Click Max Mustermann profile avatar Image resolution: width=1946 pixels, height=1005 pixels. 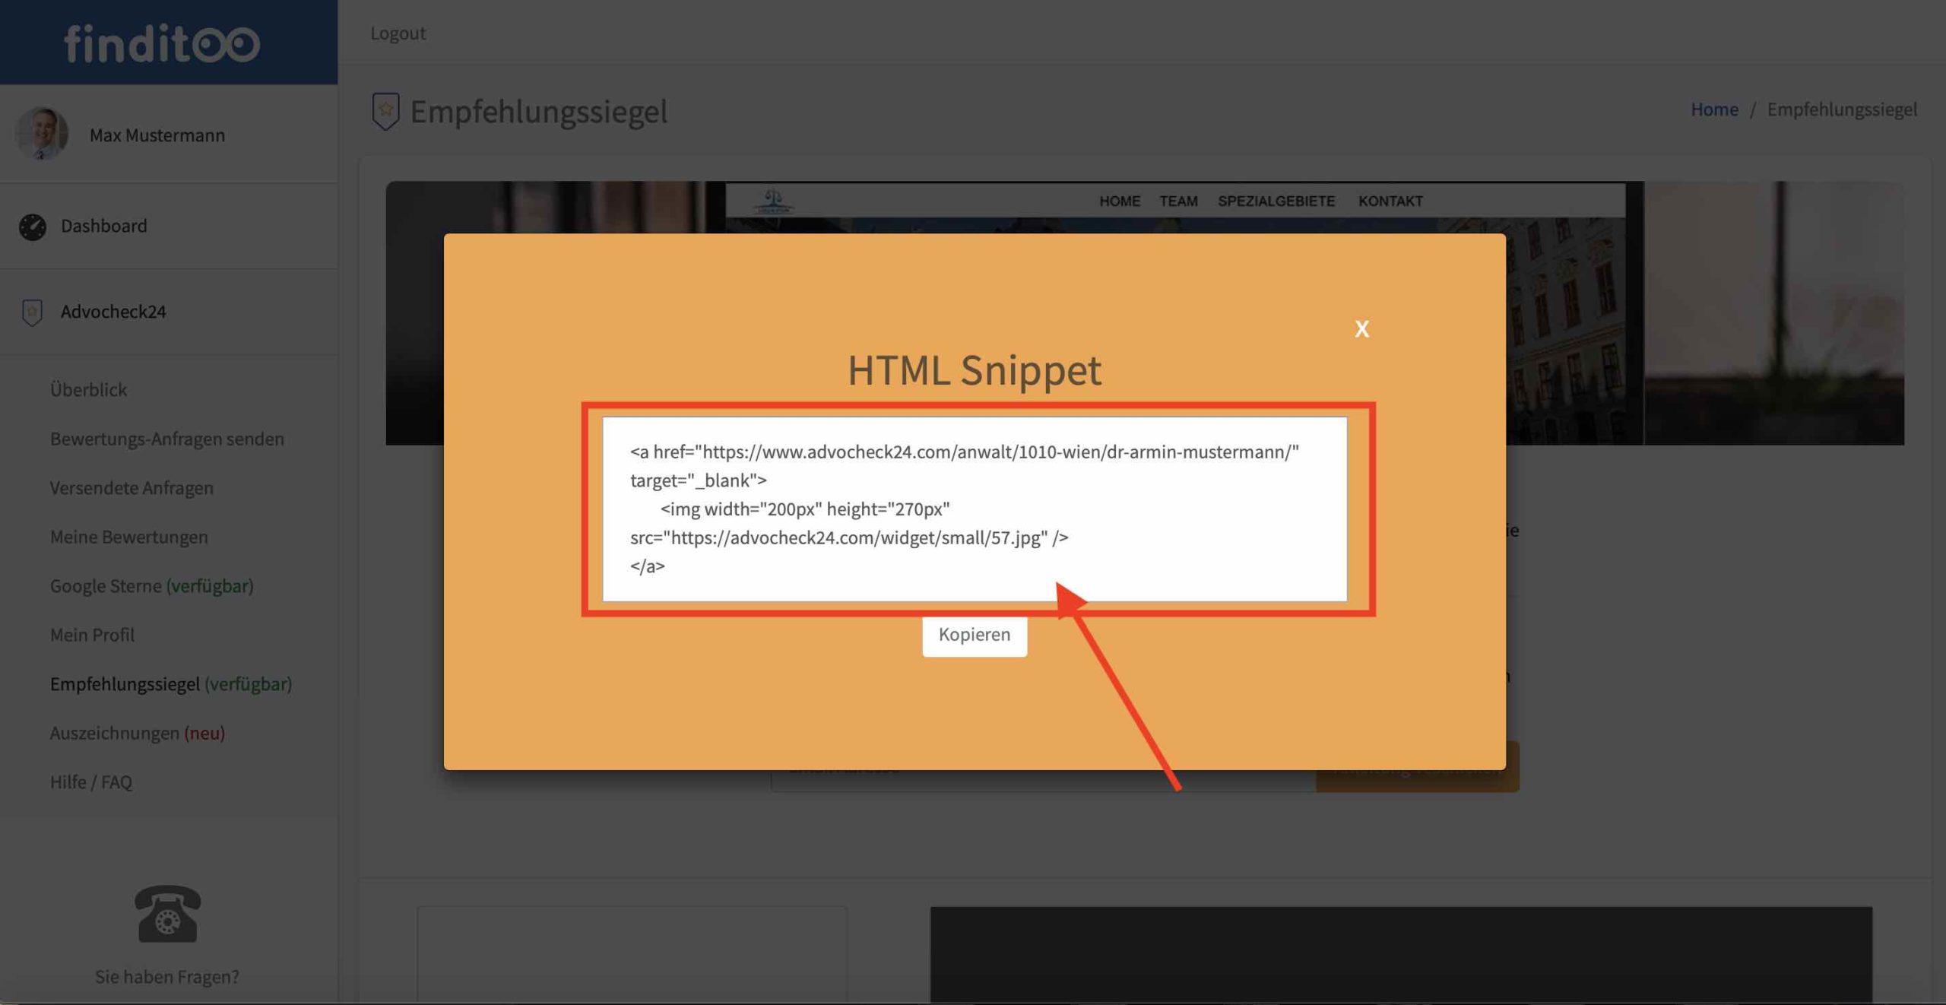42,134
